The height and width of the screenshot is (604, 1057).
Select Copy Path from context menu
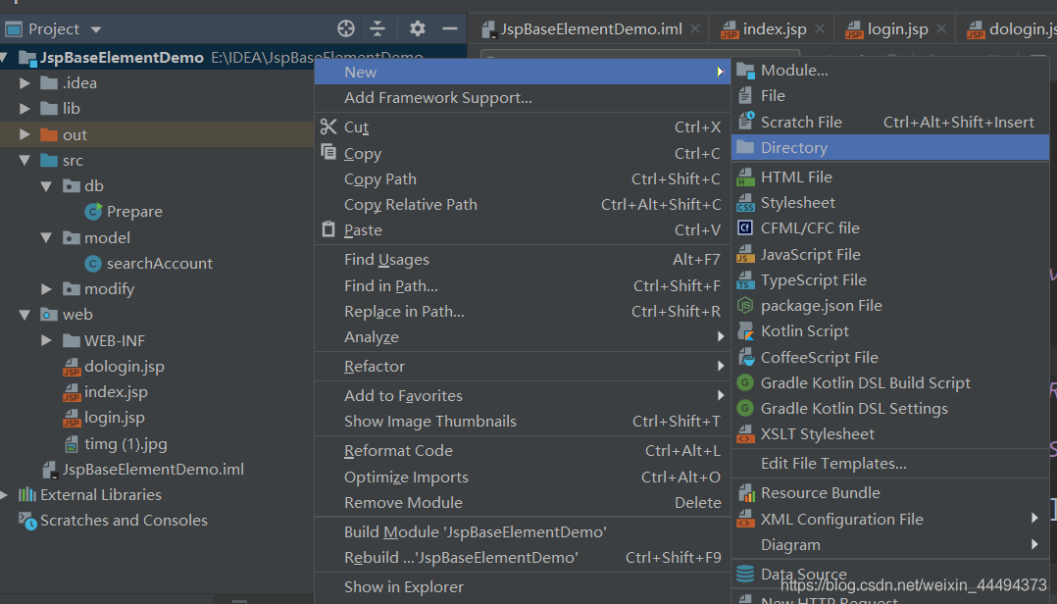[523, 179]
